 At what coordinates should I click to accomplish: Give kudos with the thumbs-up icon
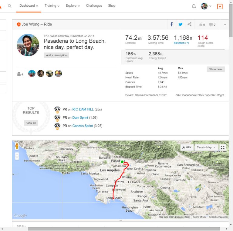coord(201,25)
